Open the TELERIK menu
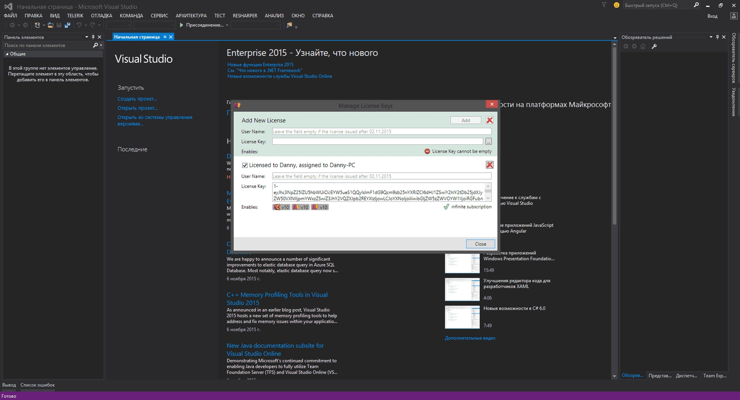740x400 pixels. point(75,16)
